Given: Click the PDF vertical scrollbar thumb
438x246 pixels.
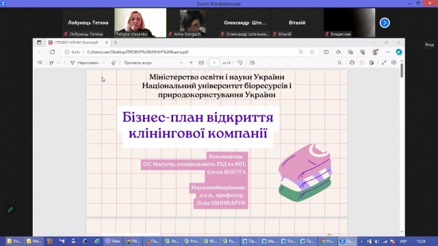Looking at the screenshot, I should (402, 70).
